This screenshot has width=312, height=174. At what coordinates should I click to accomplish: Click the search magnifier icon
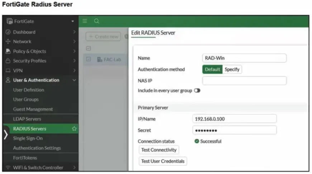(x=97, y=21)
